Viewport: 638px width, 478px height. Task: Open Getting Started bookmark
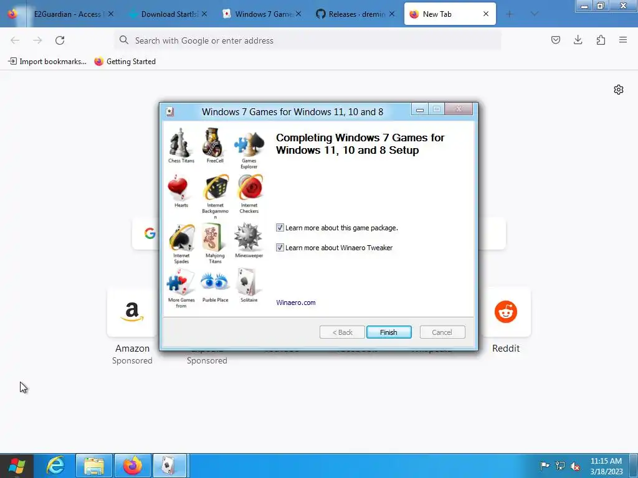(125, 62)
